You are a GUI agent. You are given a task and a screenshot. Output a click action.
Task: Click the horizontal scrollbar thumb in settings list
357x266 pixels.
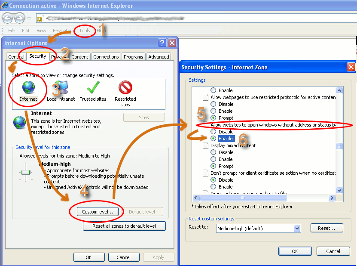click(243, 198)
